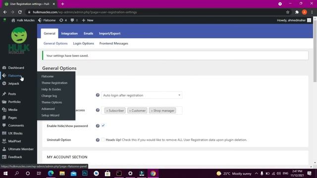
Task: Click the Howdy, ahmedmaher account link
Action: tap(294, 20)
